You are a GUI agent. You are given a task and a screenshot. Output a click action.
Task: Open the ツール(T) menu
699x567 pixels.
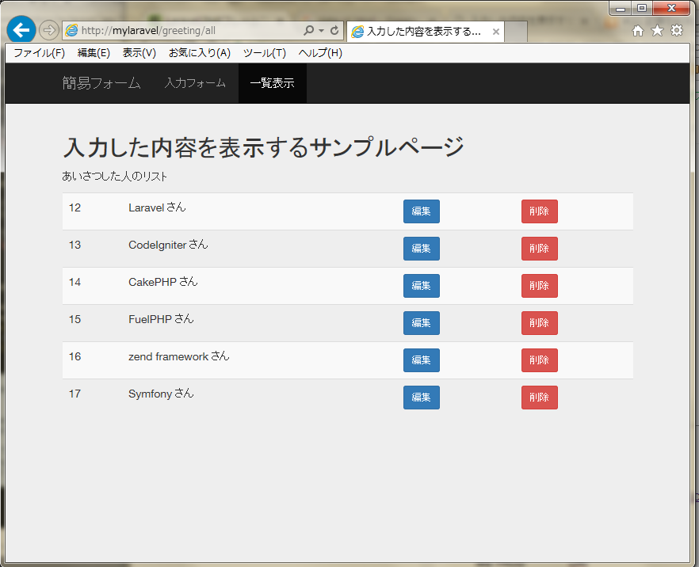263,53
